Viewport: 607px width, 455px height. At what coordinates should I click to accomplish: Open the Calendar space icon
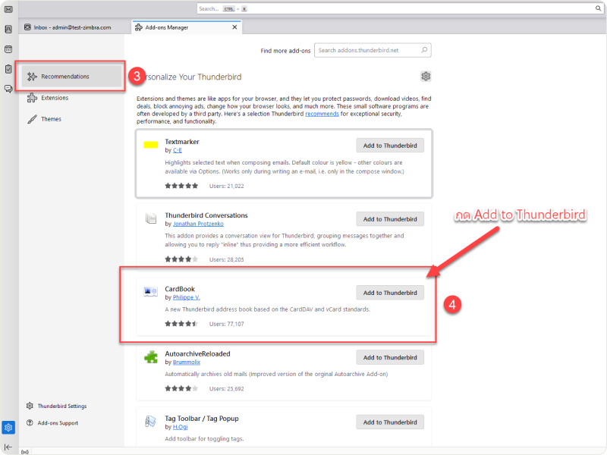click(x=8, y=49)
